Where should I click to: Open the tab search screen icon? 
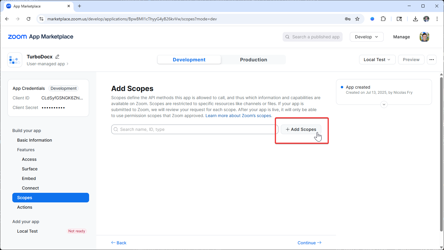coord(399,19)
